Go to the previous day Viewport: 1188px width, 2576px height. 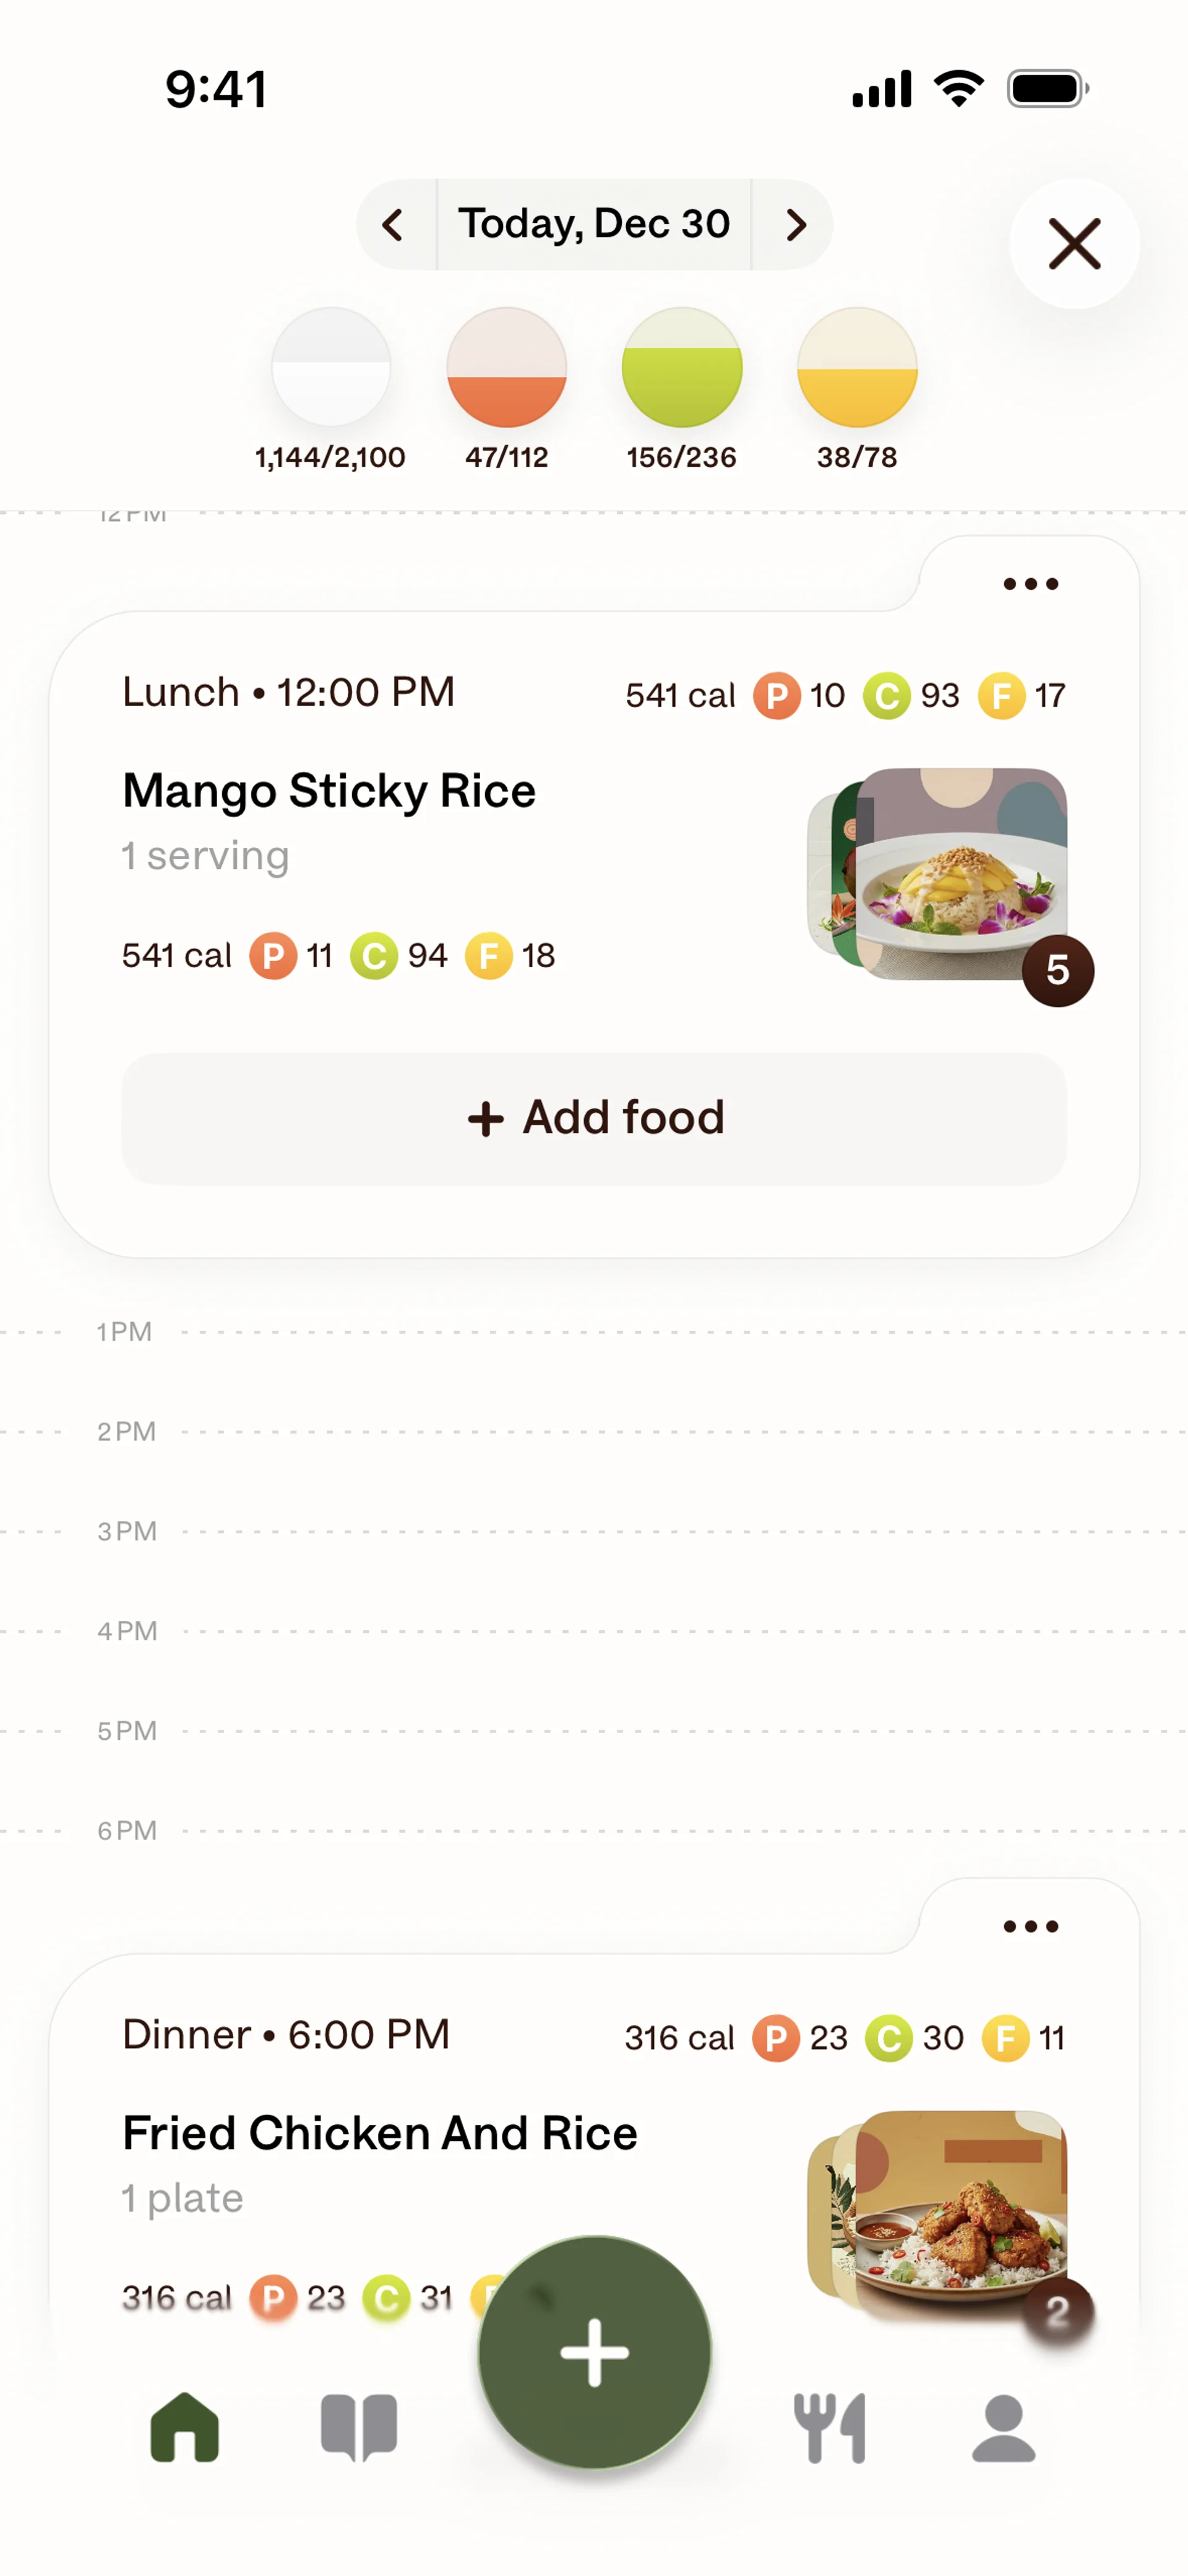[x=394, y=225]
